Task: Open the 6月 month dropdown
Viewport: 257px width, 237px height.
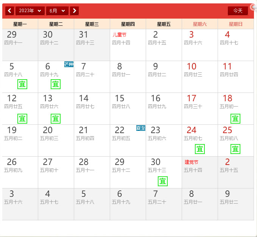Action: [57, 11]
